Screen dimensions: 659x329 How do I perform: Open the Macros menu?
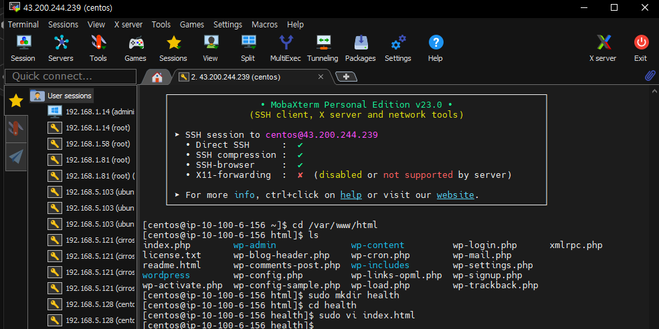[264, 24]
